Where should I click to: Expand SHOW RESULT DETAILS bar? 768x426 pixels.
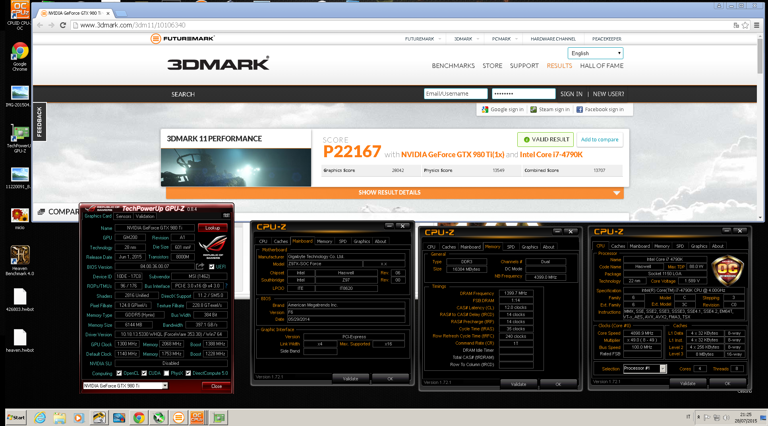coord(395,193)
